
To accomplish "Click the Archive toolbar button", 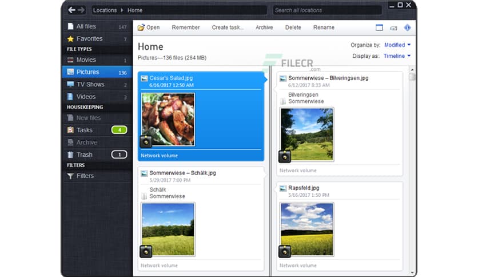I will tap(264, 27).
